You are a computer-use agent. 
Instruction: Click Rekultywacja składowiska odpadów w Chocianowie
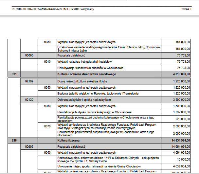point(90,68)
